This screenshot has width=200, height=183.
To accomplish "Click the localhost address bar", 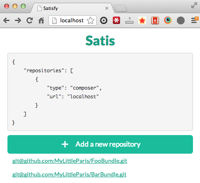I will pyautogui.click(x=72, y=21).
